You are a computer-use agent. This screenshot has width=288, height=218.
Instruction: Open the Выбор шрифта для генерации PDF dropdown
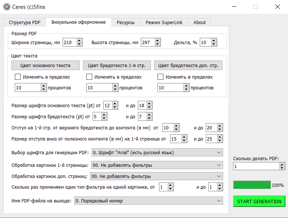(157, 153)
